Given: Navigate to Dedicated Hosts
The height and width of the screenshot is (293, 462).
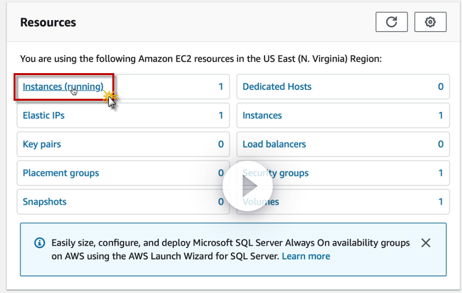Looking at the screenshot, I should [277, 87].
